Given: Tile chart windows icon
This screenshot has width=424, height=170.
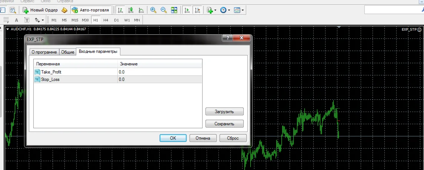Looking at the screenshot, I should pos(174,10).
